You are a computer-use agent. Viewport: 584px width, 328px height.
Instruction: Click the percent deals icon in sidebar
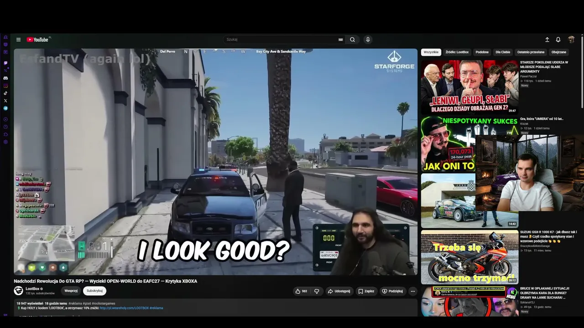click(x=5, y=70)
